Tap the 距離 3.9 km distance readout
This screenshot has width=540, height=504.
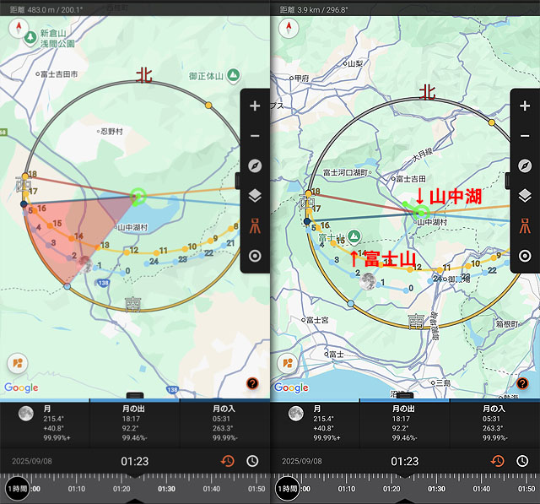pos(314,9)
